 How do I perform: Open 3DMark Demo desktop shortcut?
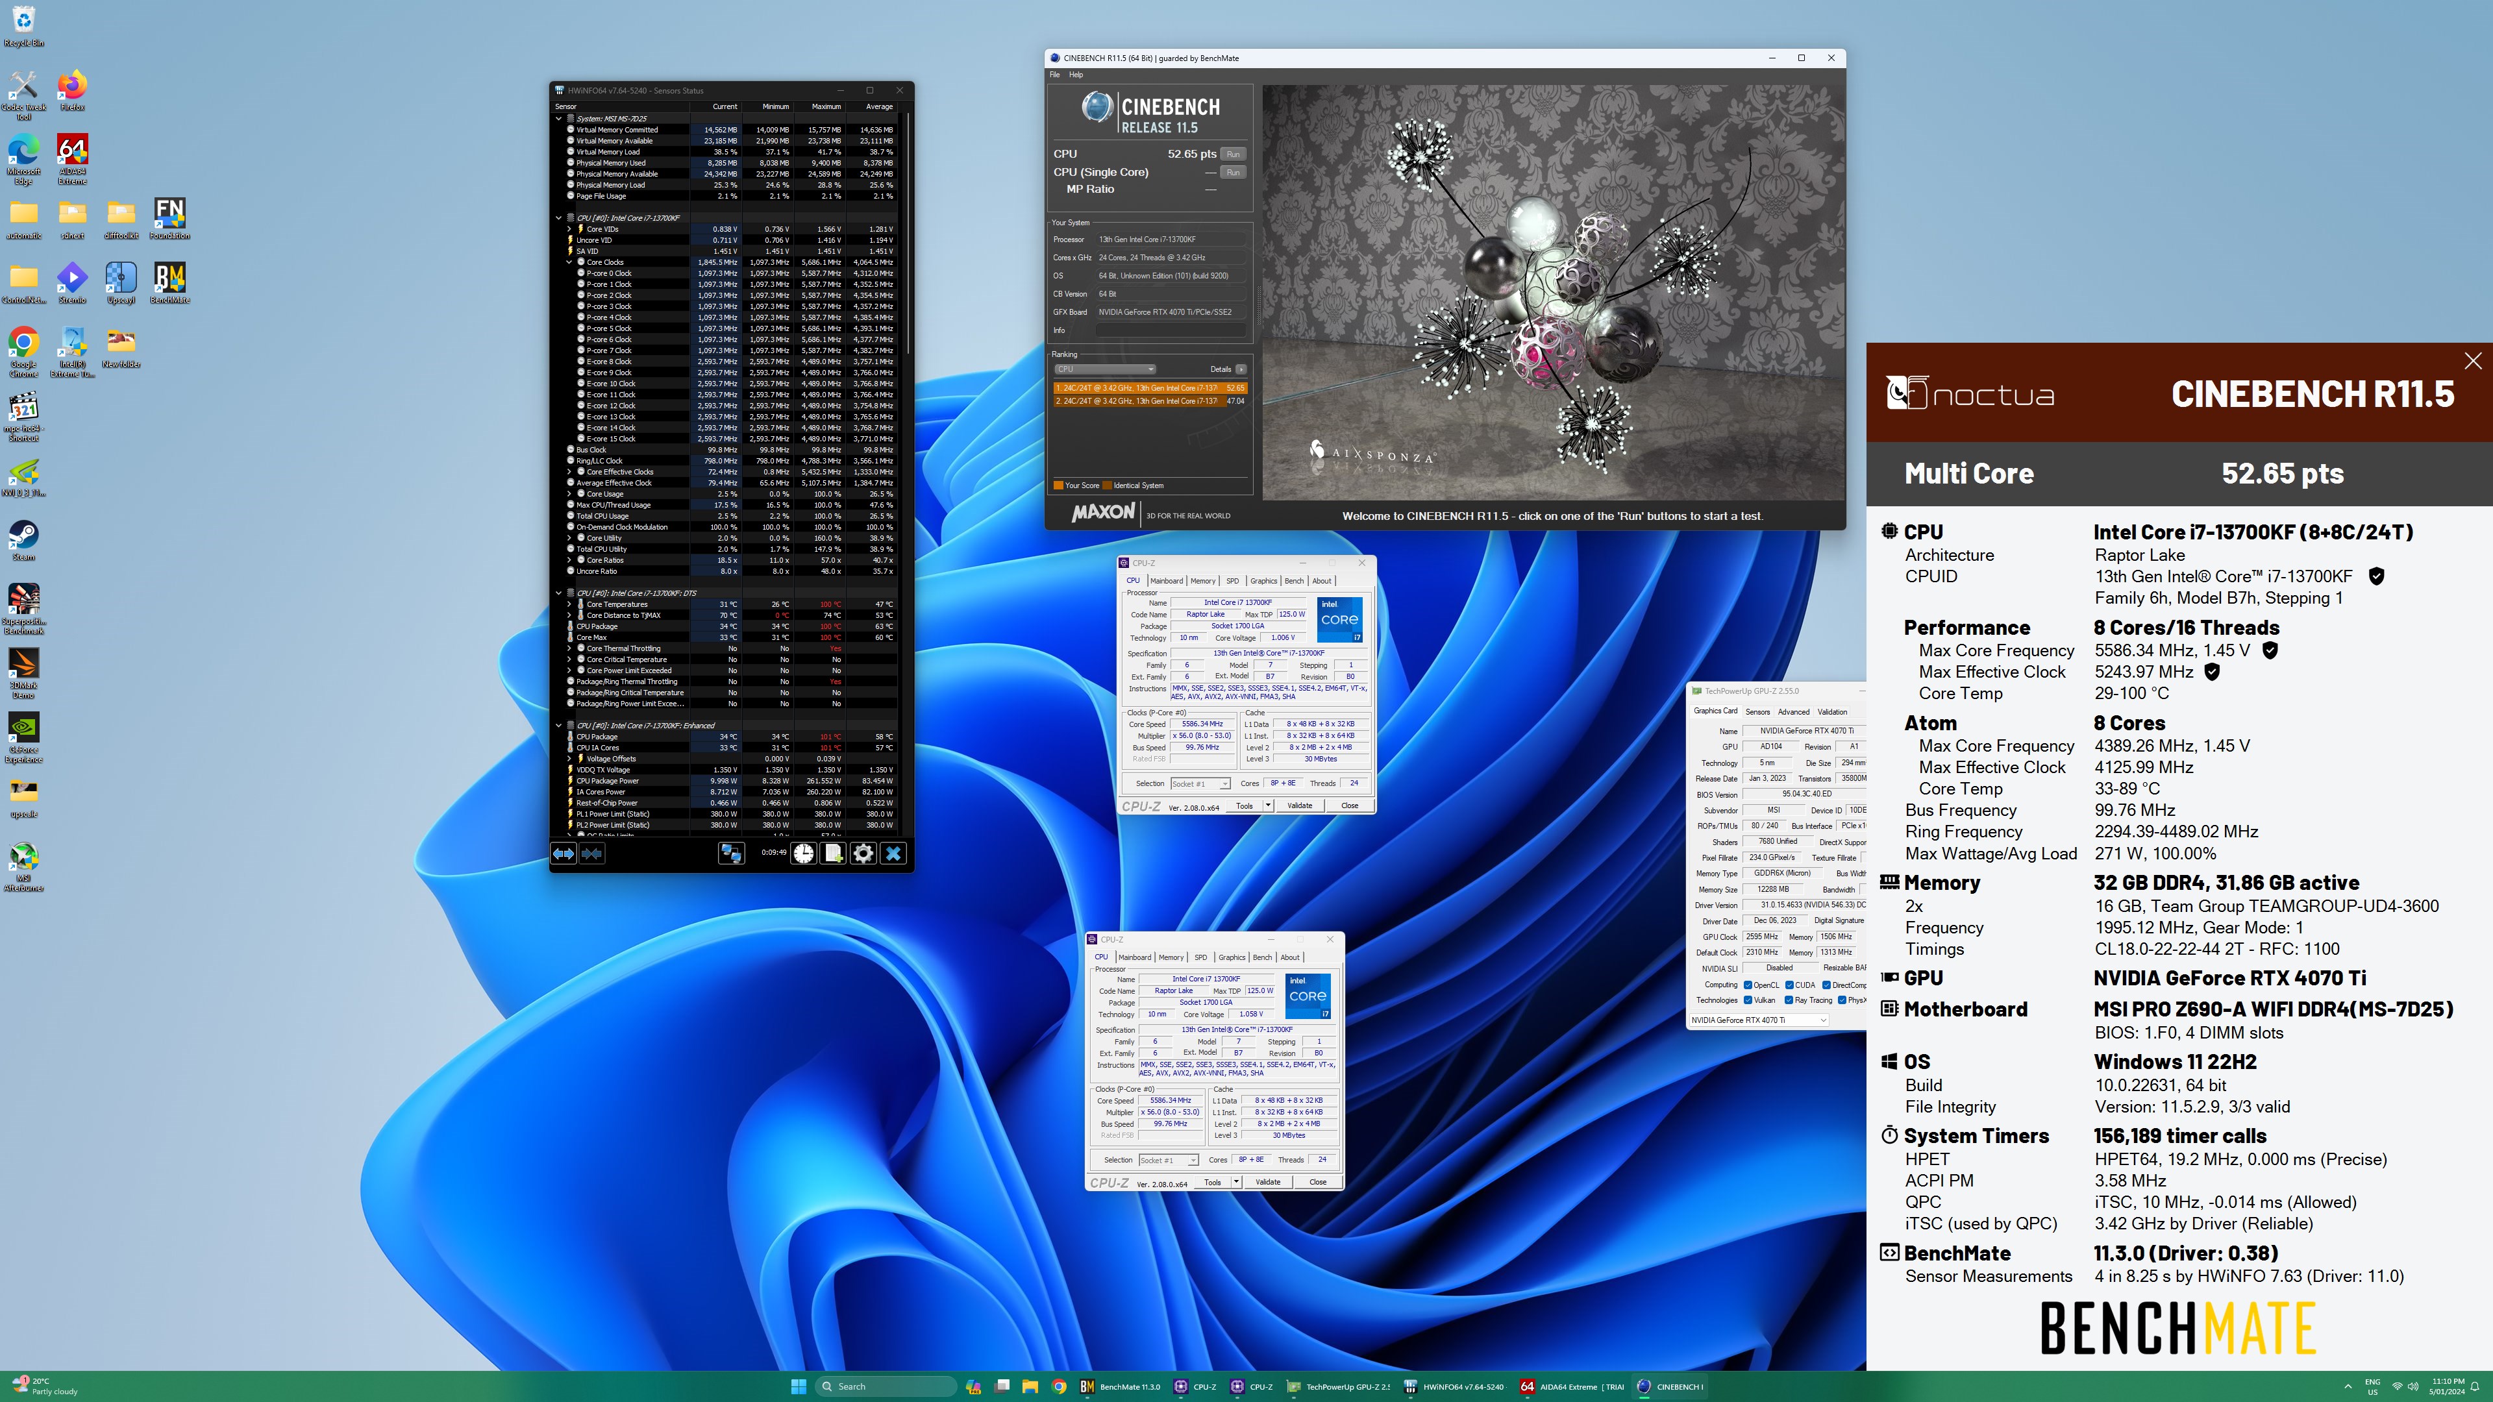pyautogui.click(x=23, y=674)
